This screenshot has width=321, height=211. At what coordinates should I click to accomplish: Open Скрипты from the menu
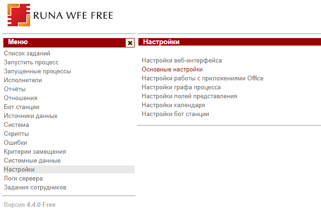point(16,134)
